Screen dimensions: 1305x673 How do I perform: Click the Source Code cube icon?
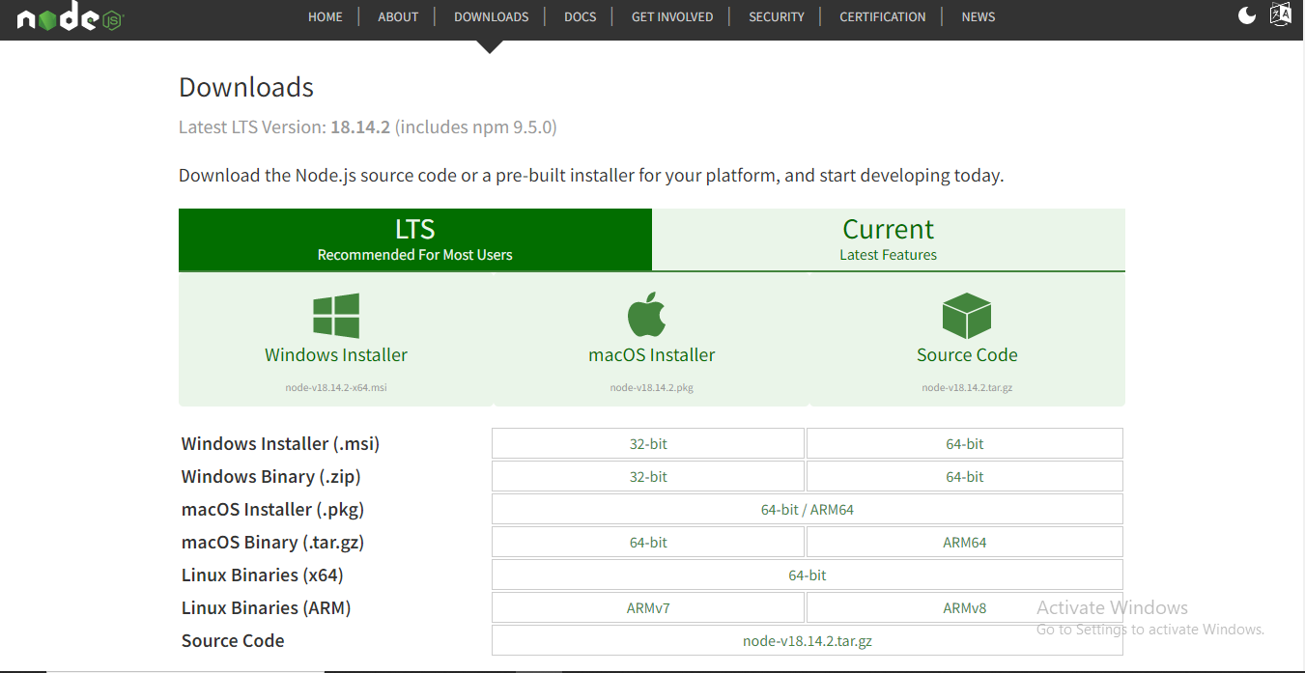point(967,316)
